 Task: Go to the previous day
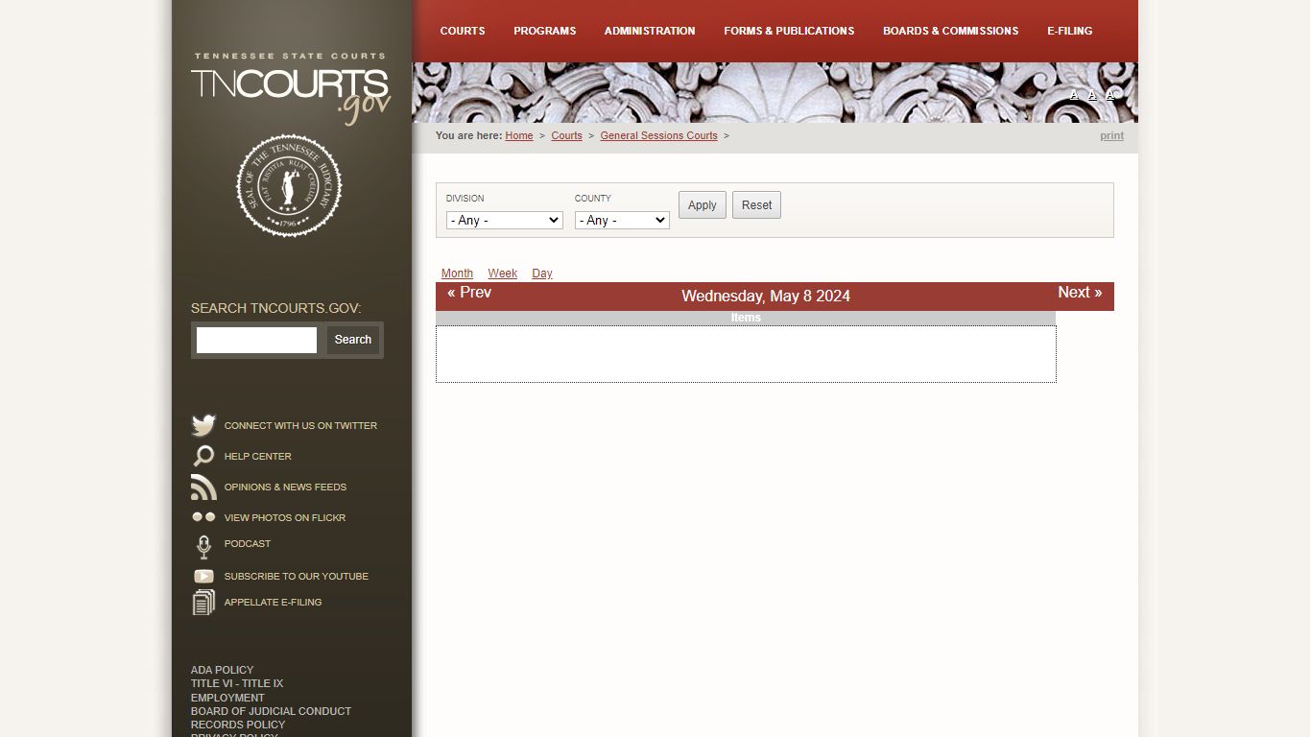(x=469, y=293)
